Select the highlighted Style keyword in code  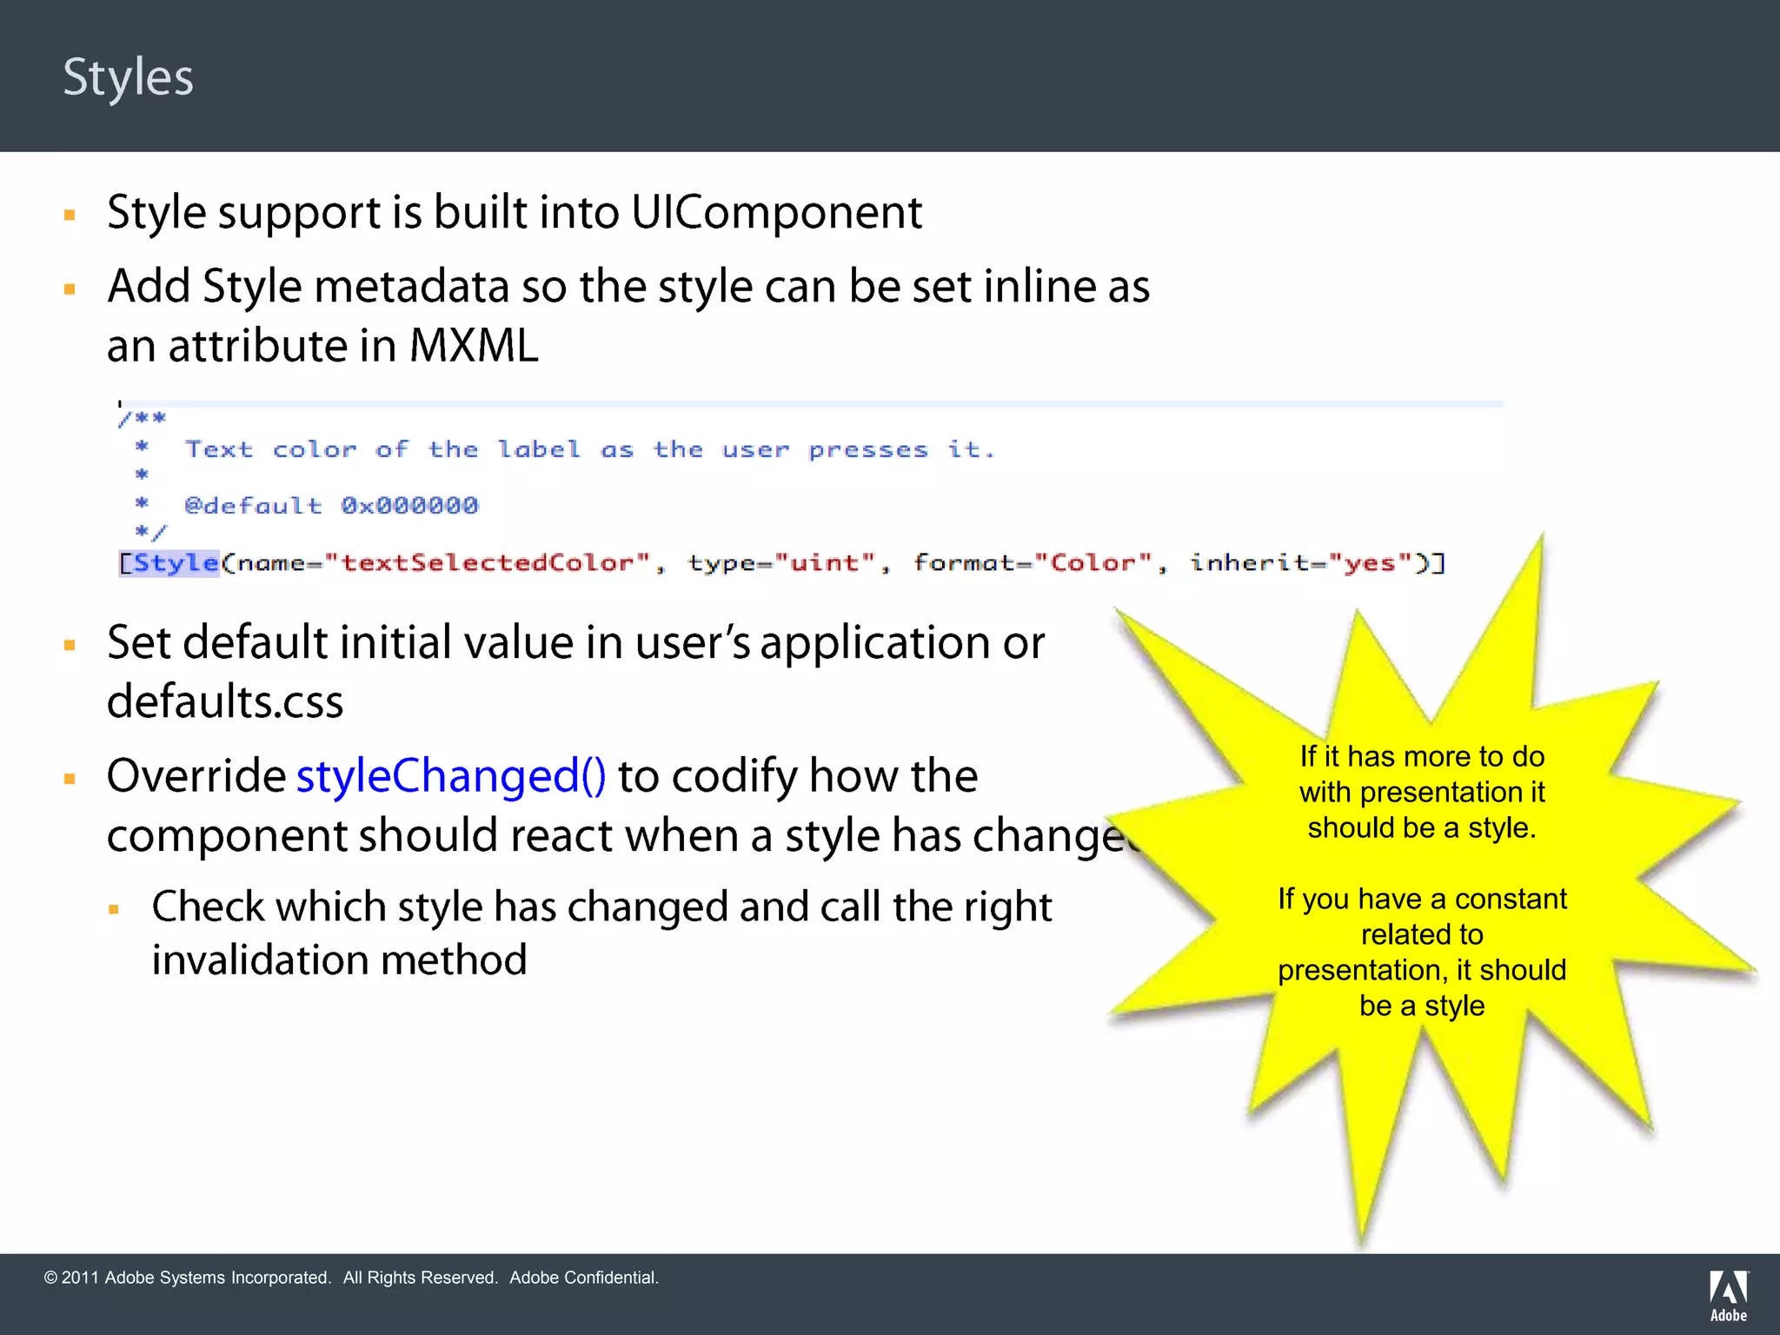pos(175,563)
